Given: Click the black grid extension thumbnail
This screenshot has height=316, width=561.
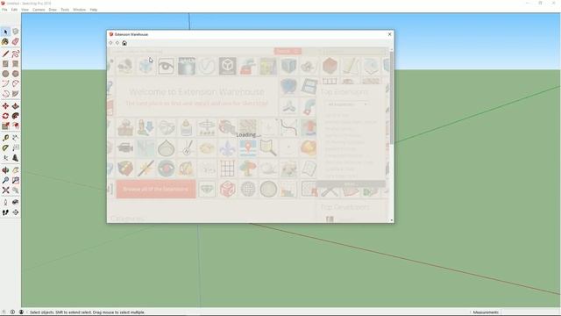Looking at the screenshot, I should pos(227,169).
